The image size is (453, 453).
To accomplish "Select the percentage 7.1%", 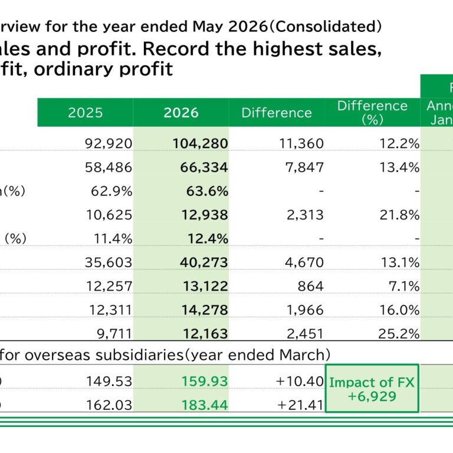I will click(404, 286).
